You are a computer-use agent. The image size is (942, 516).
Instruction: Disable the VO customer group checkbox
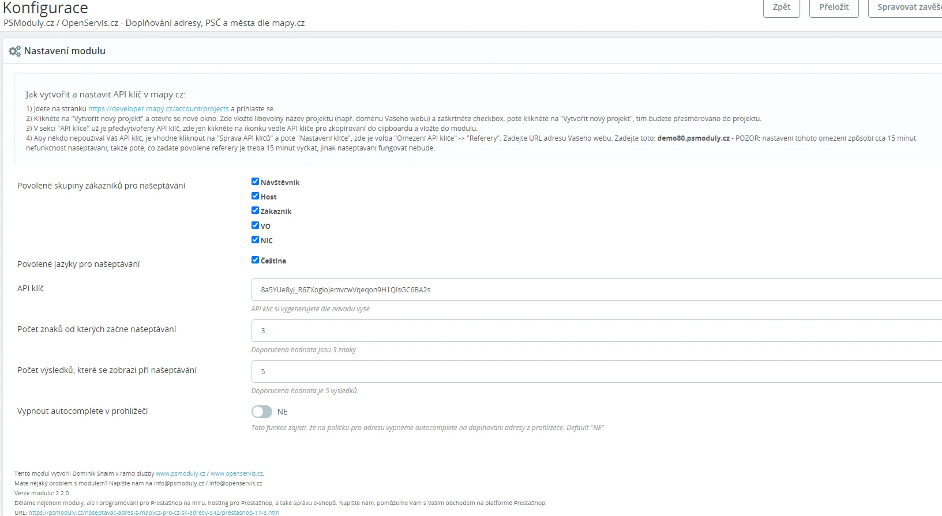tap(255, 225)
